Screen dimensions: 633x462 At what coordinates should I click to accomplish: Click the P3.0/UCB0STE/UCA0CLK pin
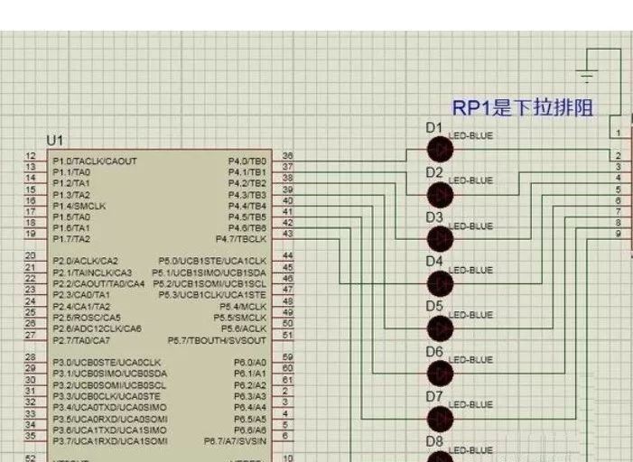[x=107, y=363]
